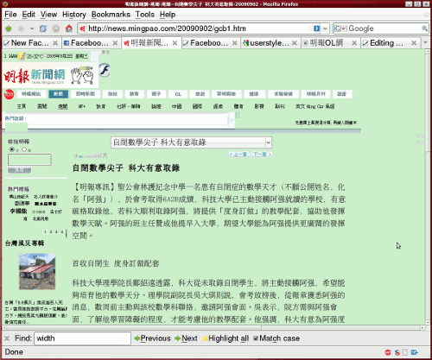Viewport: 432px width, 360px height.
Task: Click the Find text field containing width
Action: [x=83, y=338]
